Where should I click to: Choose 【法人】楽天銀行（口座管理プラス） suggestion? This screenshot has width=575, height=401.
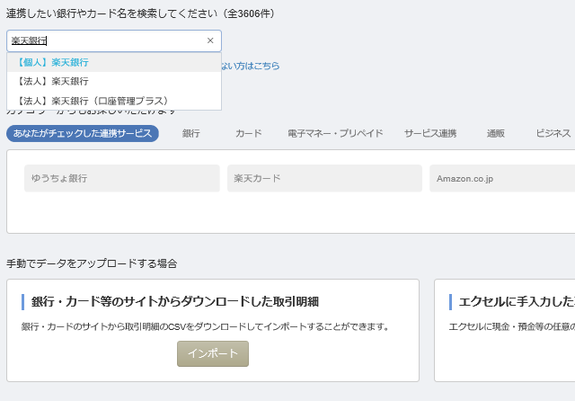click(x=114, y=101)
